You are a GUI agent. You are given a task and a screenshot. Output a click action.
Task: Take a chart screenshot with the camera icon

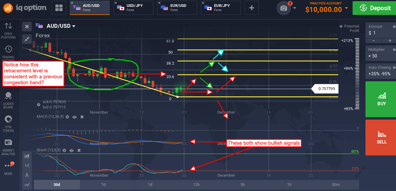point(283,8)
